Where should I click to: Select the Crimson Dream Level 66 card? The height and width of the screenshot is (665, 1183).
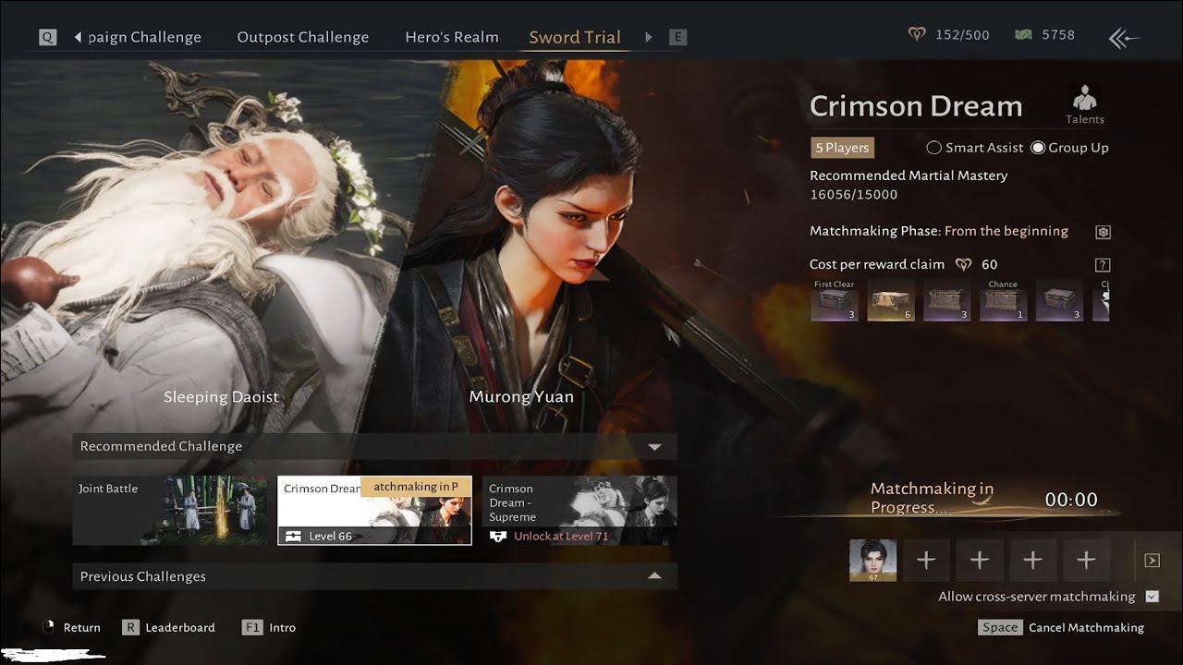click(x=374, y=511)
